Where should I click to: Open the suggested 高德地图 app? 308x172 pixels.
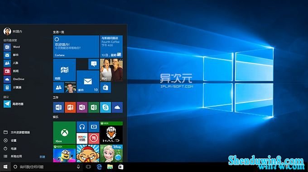click(14, 104)
